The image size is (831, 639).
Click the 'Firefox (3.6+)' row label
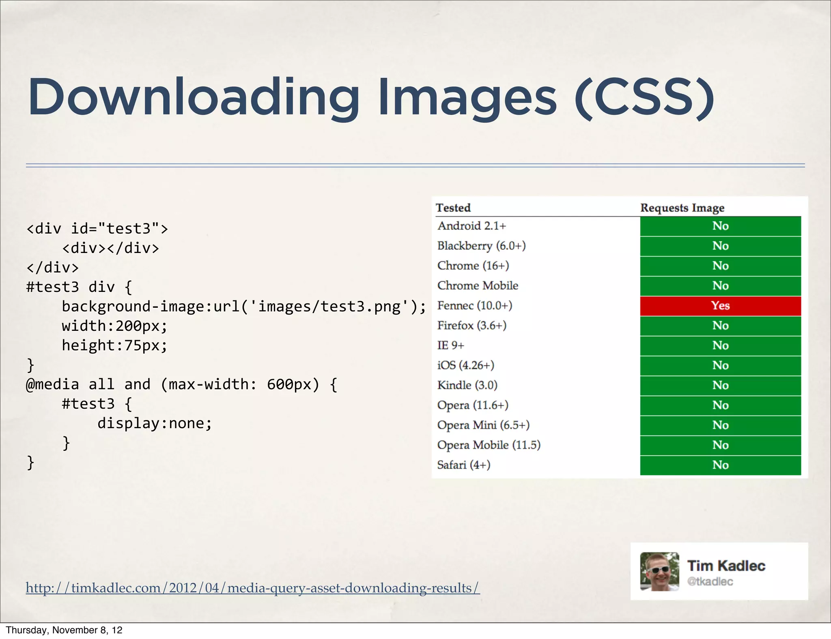click(x=472, y=325)
